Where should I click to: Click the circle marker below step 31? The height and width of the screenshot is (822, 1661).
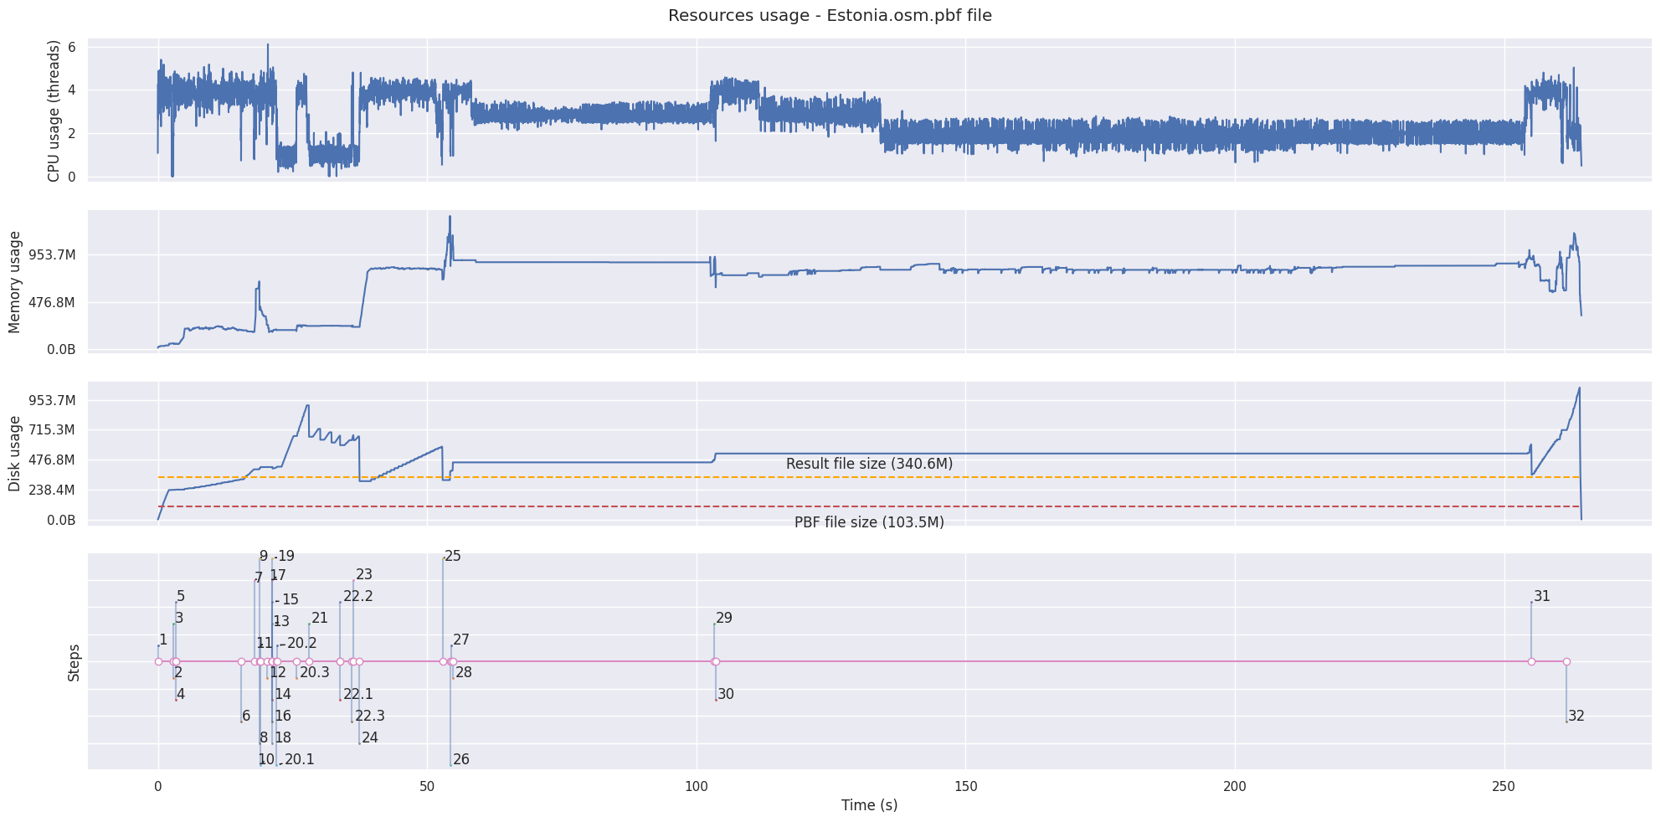click(1531, 662)
